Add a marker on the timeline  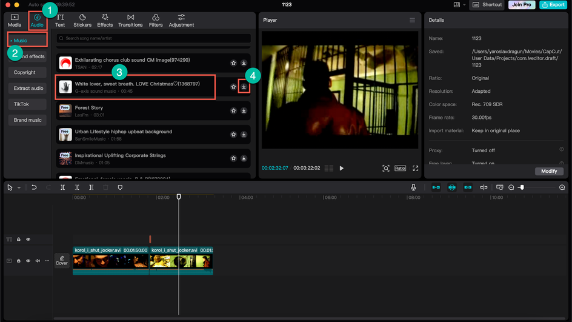tap(120, 187)
